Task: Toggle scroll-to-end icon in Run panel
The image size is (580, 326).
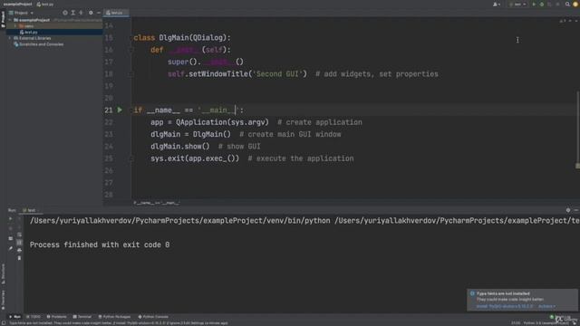Action: [19, 242]
